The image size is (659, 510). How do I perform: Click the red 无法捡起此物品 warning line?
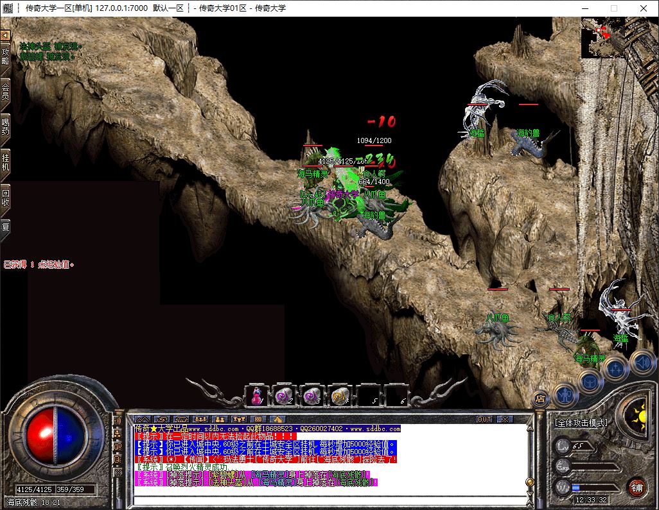tap(215, 436)
